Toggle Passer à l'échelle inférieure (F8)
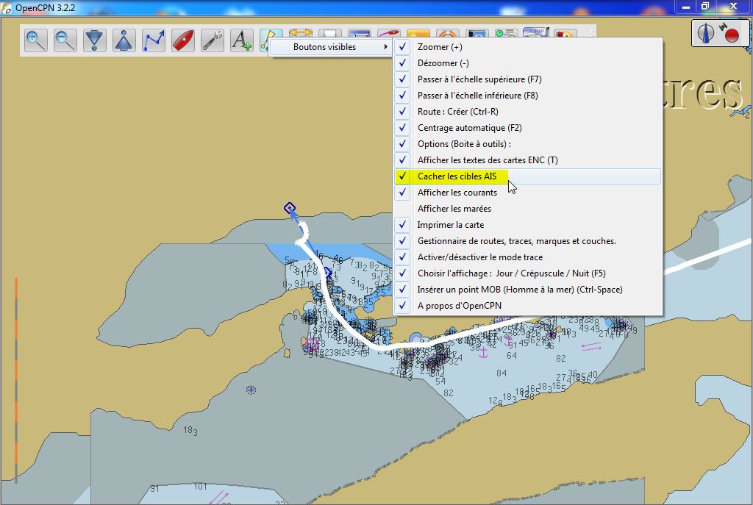Image resolution: width=753 pixels, height=505 pixels. [x=527, y=96]
